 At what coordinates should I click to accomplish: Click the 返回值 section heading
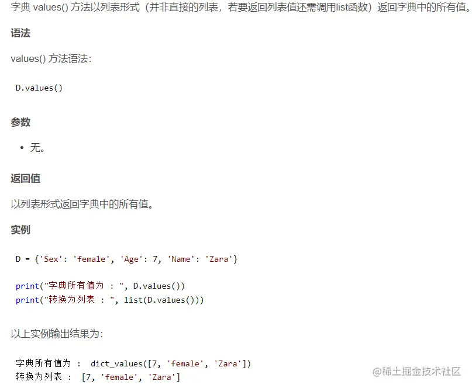point(25,178)
